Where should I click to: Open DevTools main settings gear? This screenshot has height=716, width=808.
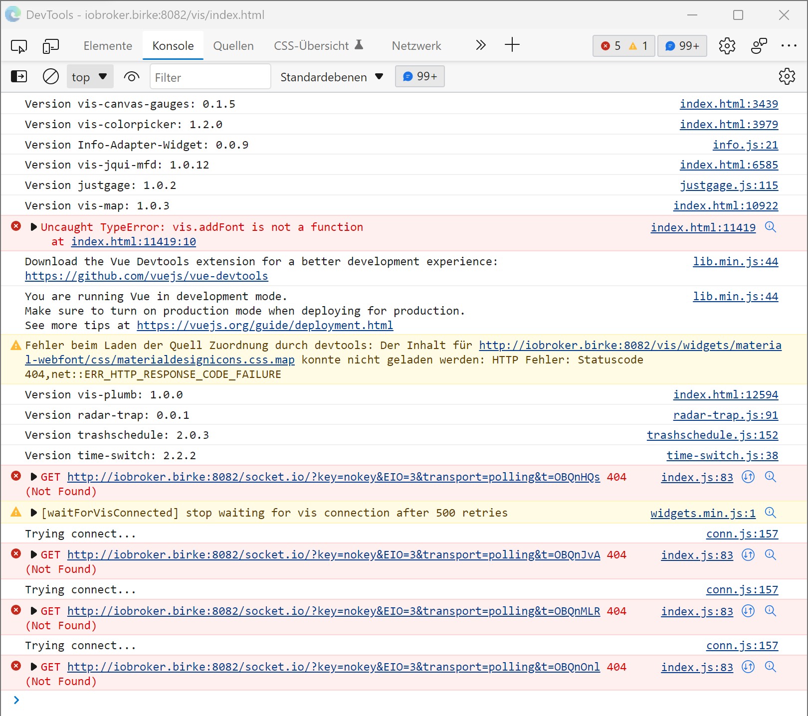click(x=727, y=46)
